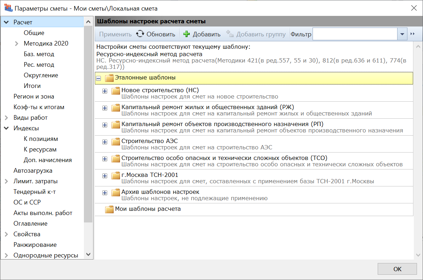This screenshot has width=423, height=280.
Task: Close the Параметры сметы window
Action: 414,8
